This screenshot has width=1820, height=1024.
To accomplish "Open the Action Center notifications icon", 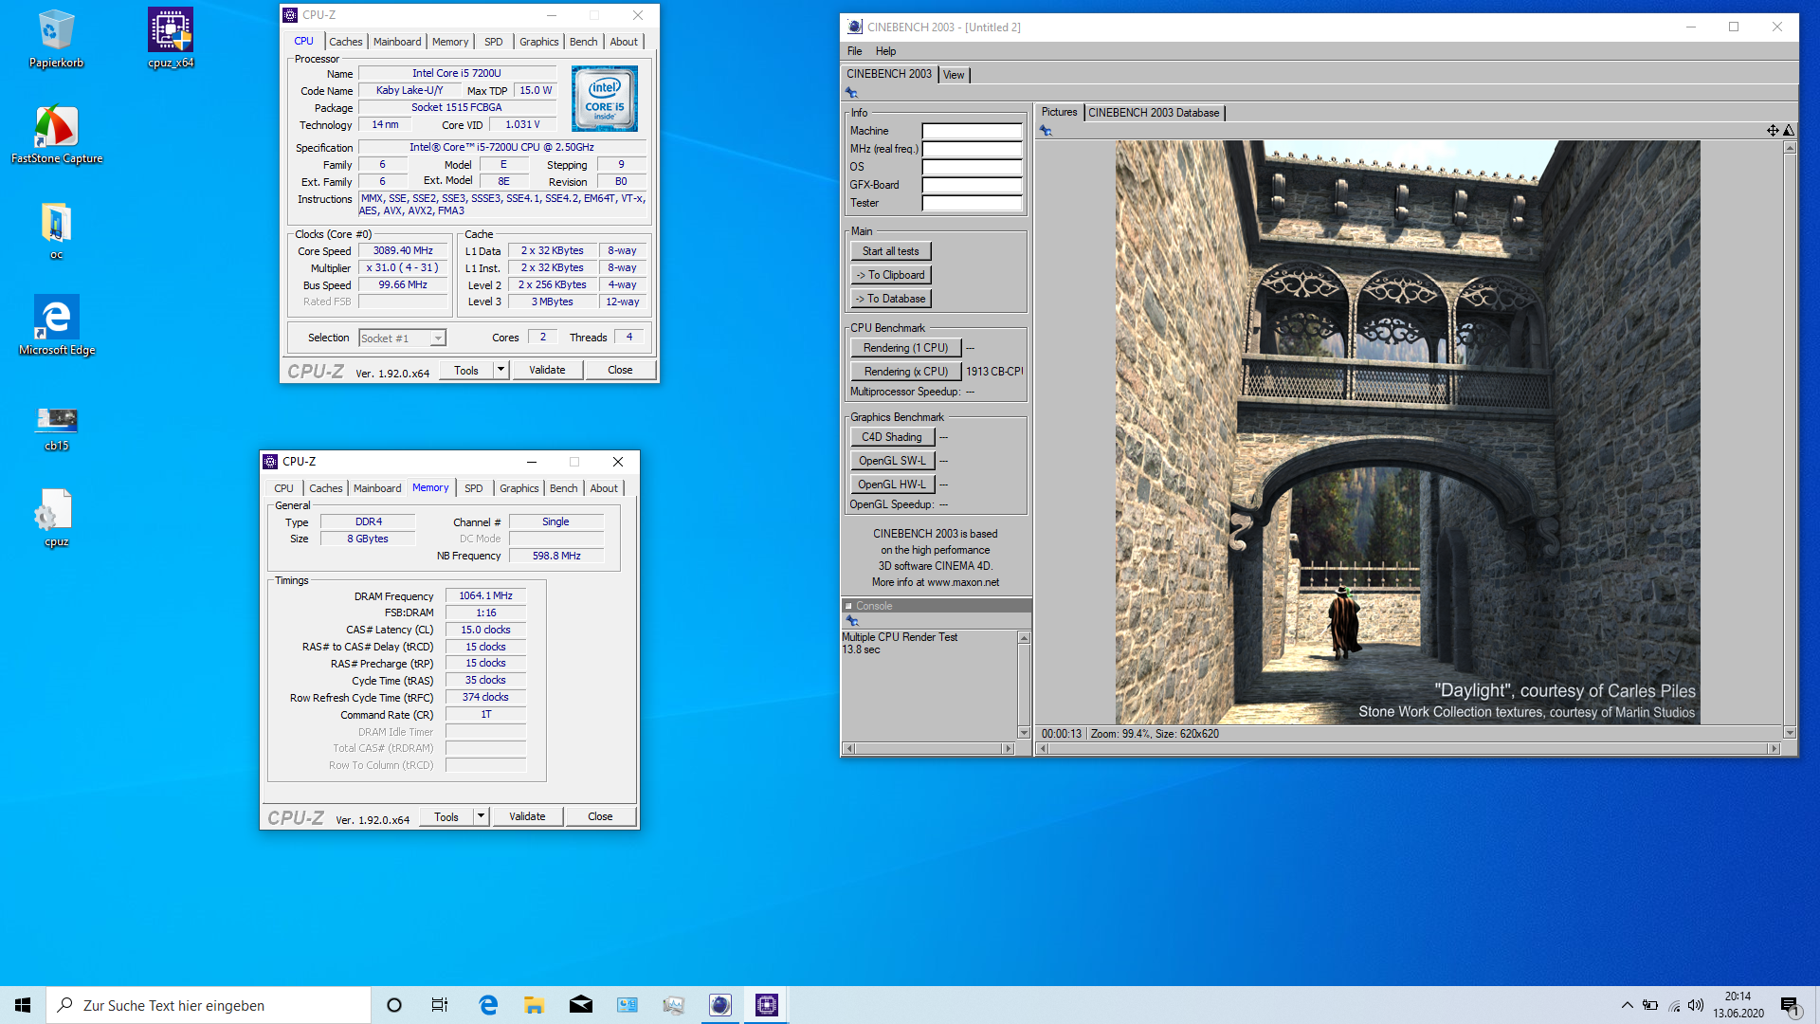I will 1790,1005.
